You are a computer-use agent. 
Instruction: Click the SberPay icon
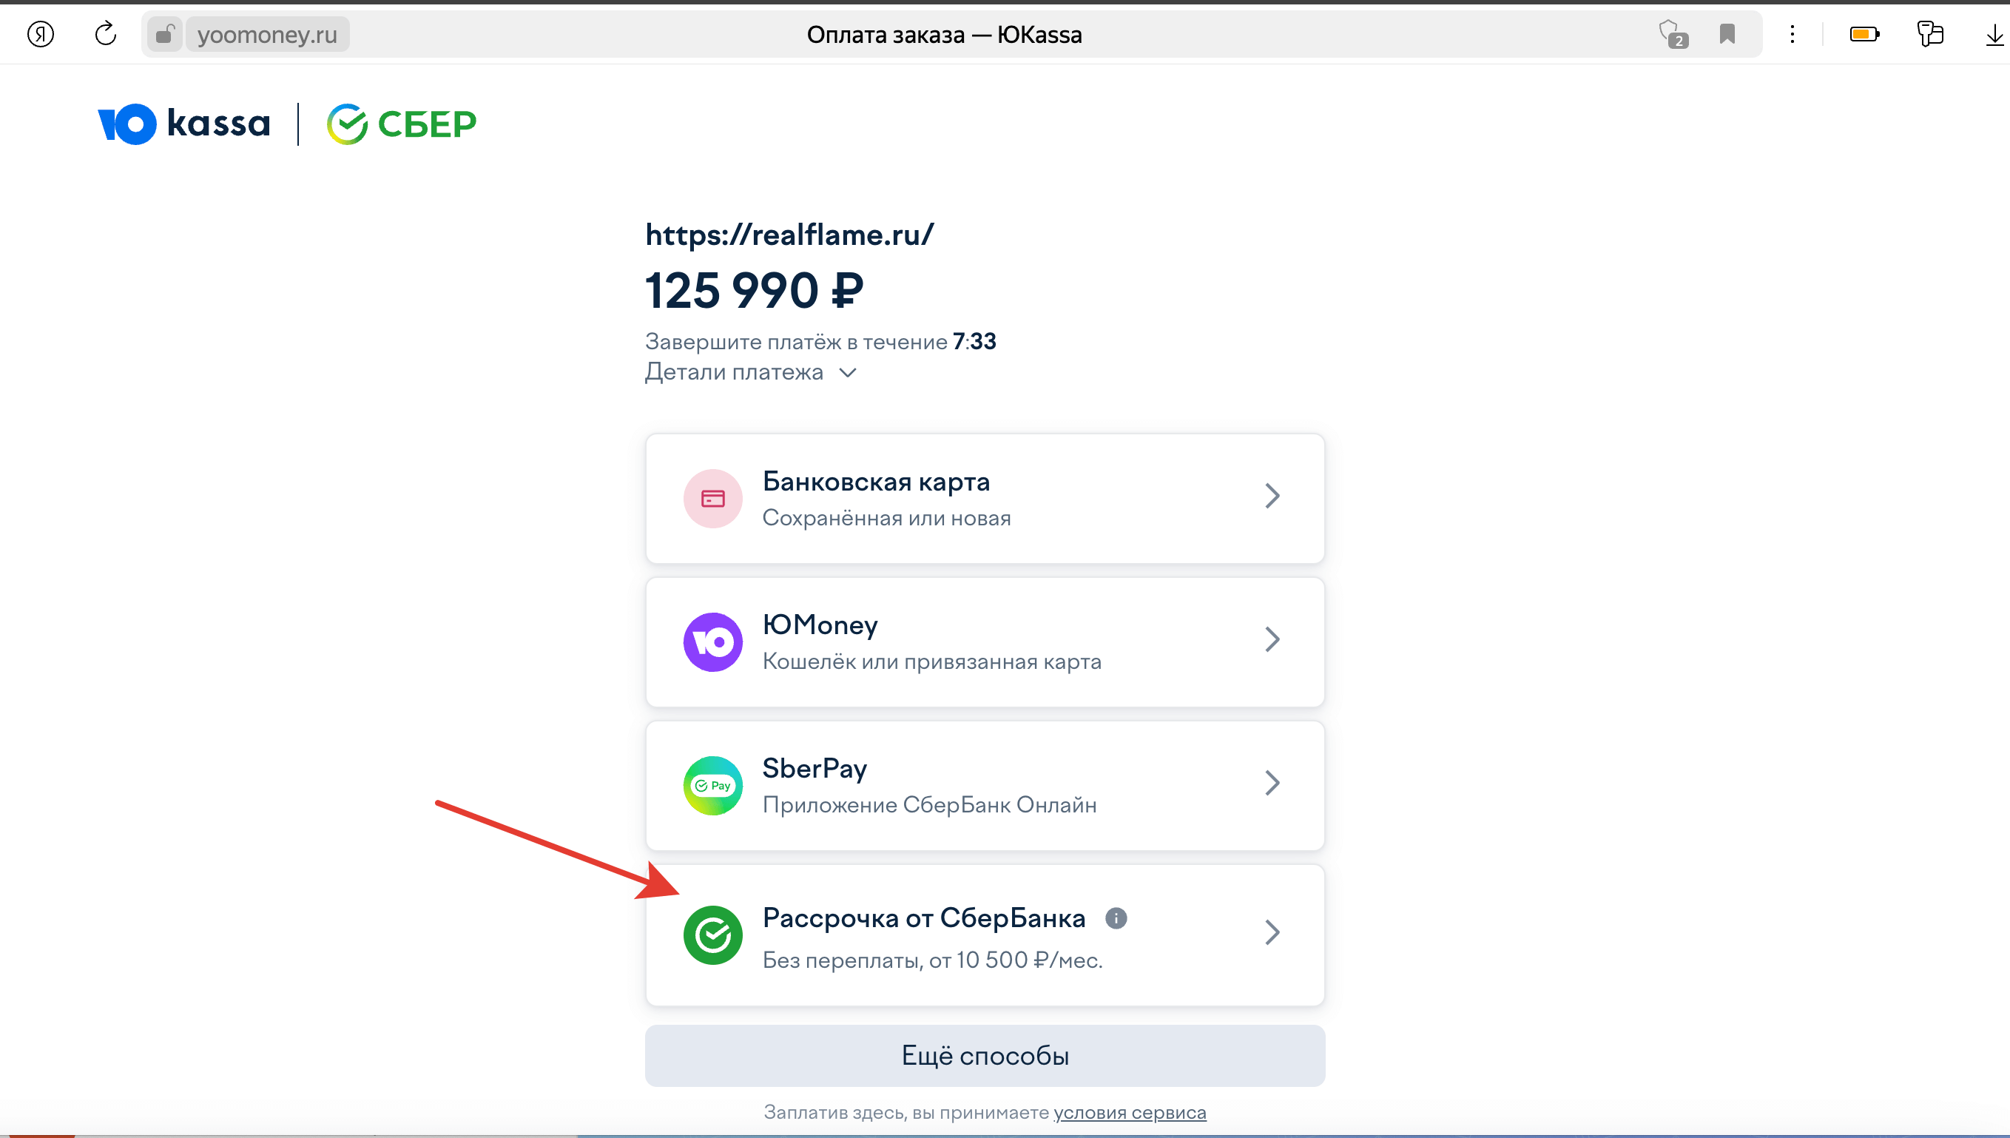[x=712, y=786]
